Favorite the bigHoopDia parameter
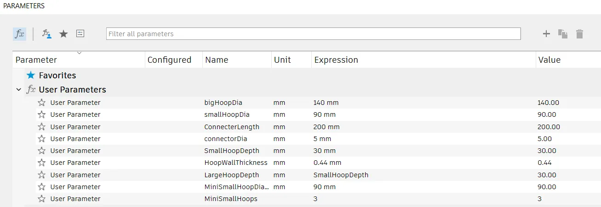The image size is (601, 207). pos(42,103)
